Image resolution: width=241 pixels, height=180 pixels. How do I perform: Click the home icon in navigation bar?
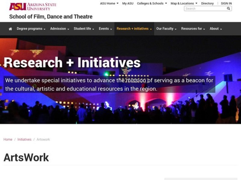[x=10, y=29]
